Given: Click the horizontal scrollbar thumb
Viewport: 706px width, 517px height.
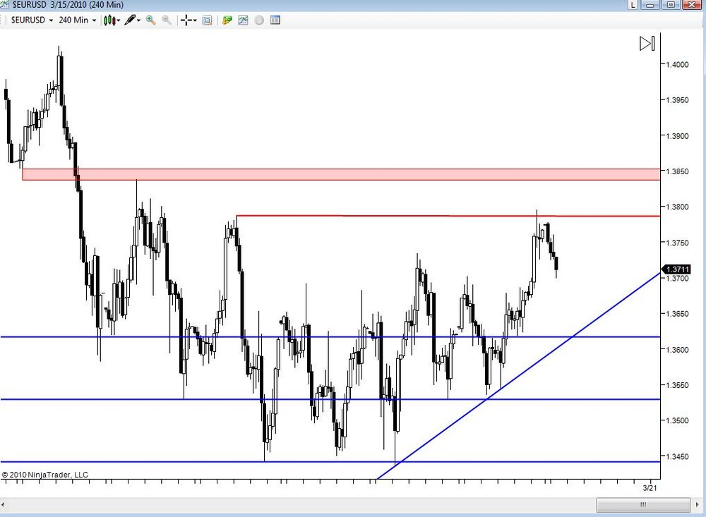Looking at the screenshot, I should coord(643,504).
